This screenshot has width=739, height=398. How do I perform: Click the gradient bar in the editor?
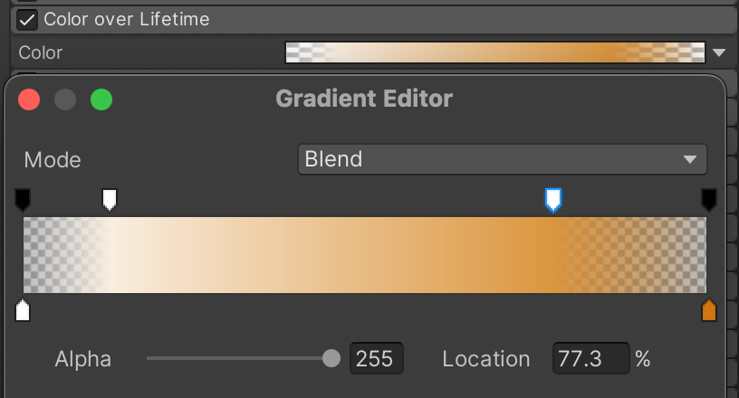(x=364, y=255)
